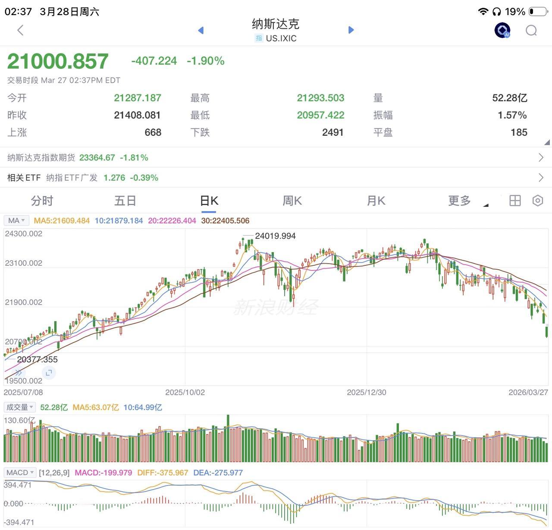Tap 上涨 count 668
Screen dimensions: 552x530
tap(153, 132)
